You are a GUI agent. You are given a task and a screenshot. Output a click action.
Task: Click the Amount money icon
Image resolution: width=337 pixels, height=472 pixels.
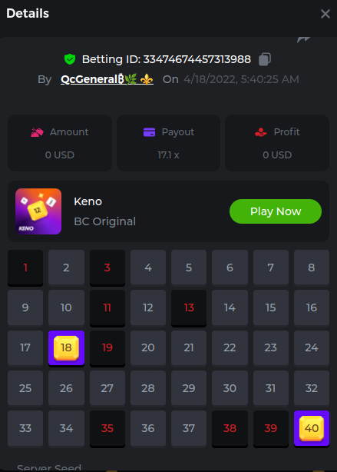click(x=37, y=132)
